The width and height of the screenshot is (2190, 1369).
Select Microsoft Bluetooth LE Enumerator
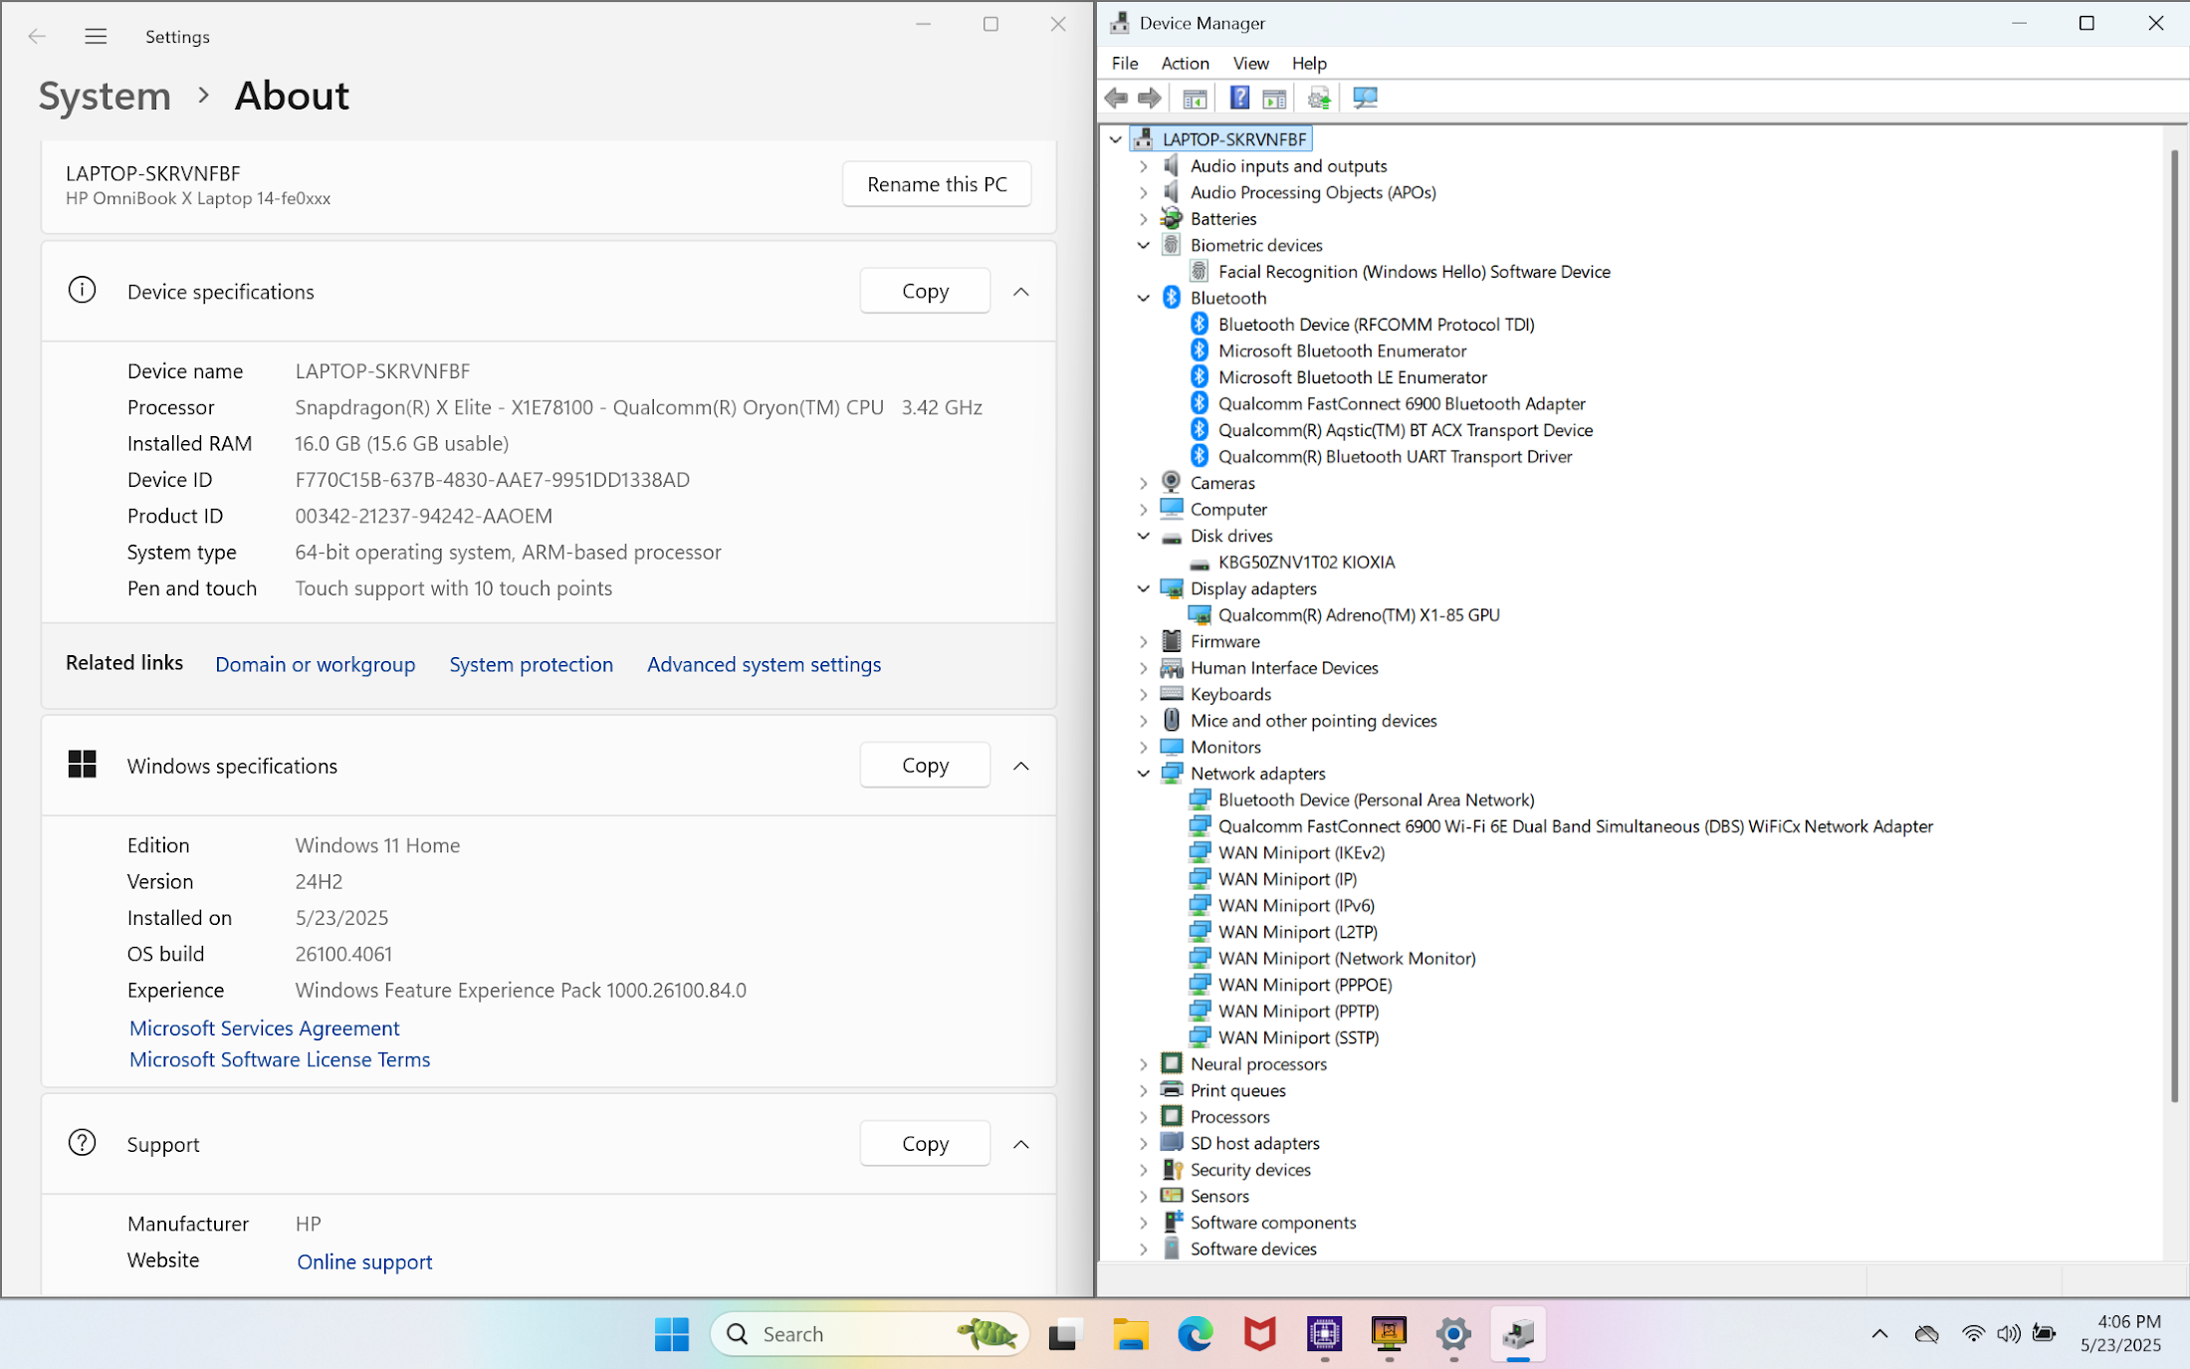pos(1352,377)
